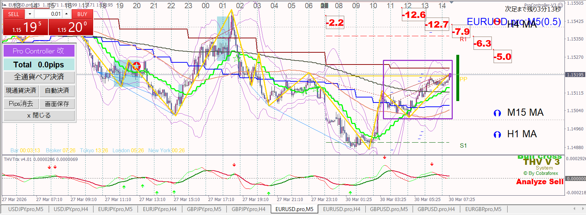Increase lot size with the up arrow
The image size is (586, 215).
66,14
